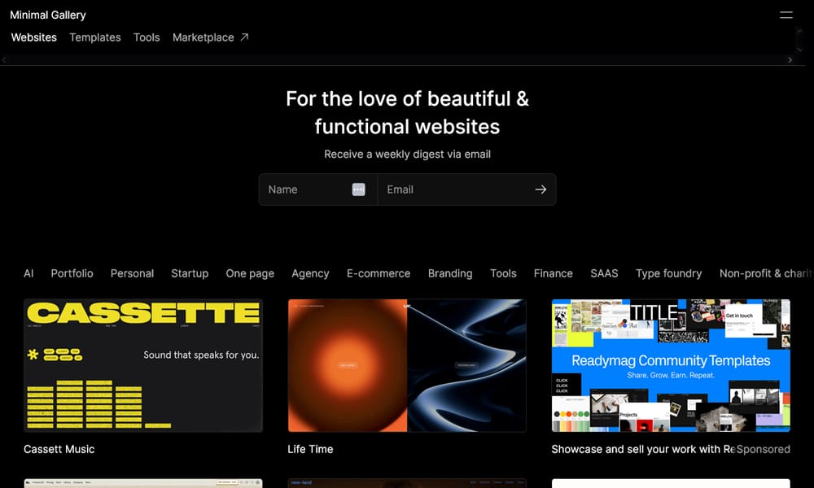The height and width of the screenshot is (488, 814).
Task: Select the E-commerce category filter
Action: click(x=379, y=273)
